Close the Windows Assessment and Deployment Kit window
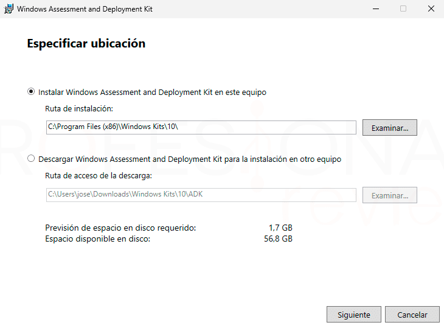The image size is (444, 328). pos(431,9)
